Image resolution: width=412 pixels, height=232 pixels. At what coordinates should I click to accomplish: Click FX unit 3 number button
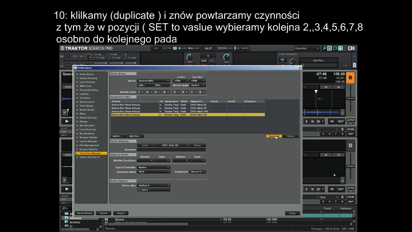(68, 64)
